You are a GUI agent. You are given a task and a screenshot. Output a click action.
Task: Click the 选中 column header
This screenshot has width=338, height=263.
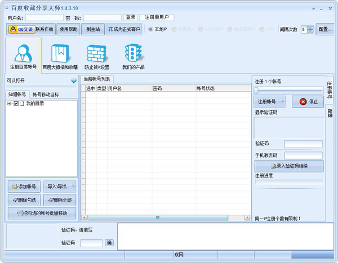(91, 88)
